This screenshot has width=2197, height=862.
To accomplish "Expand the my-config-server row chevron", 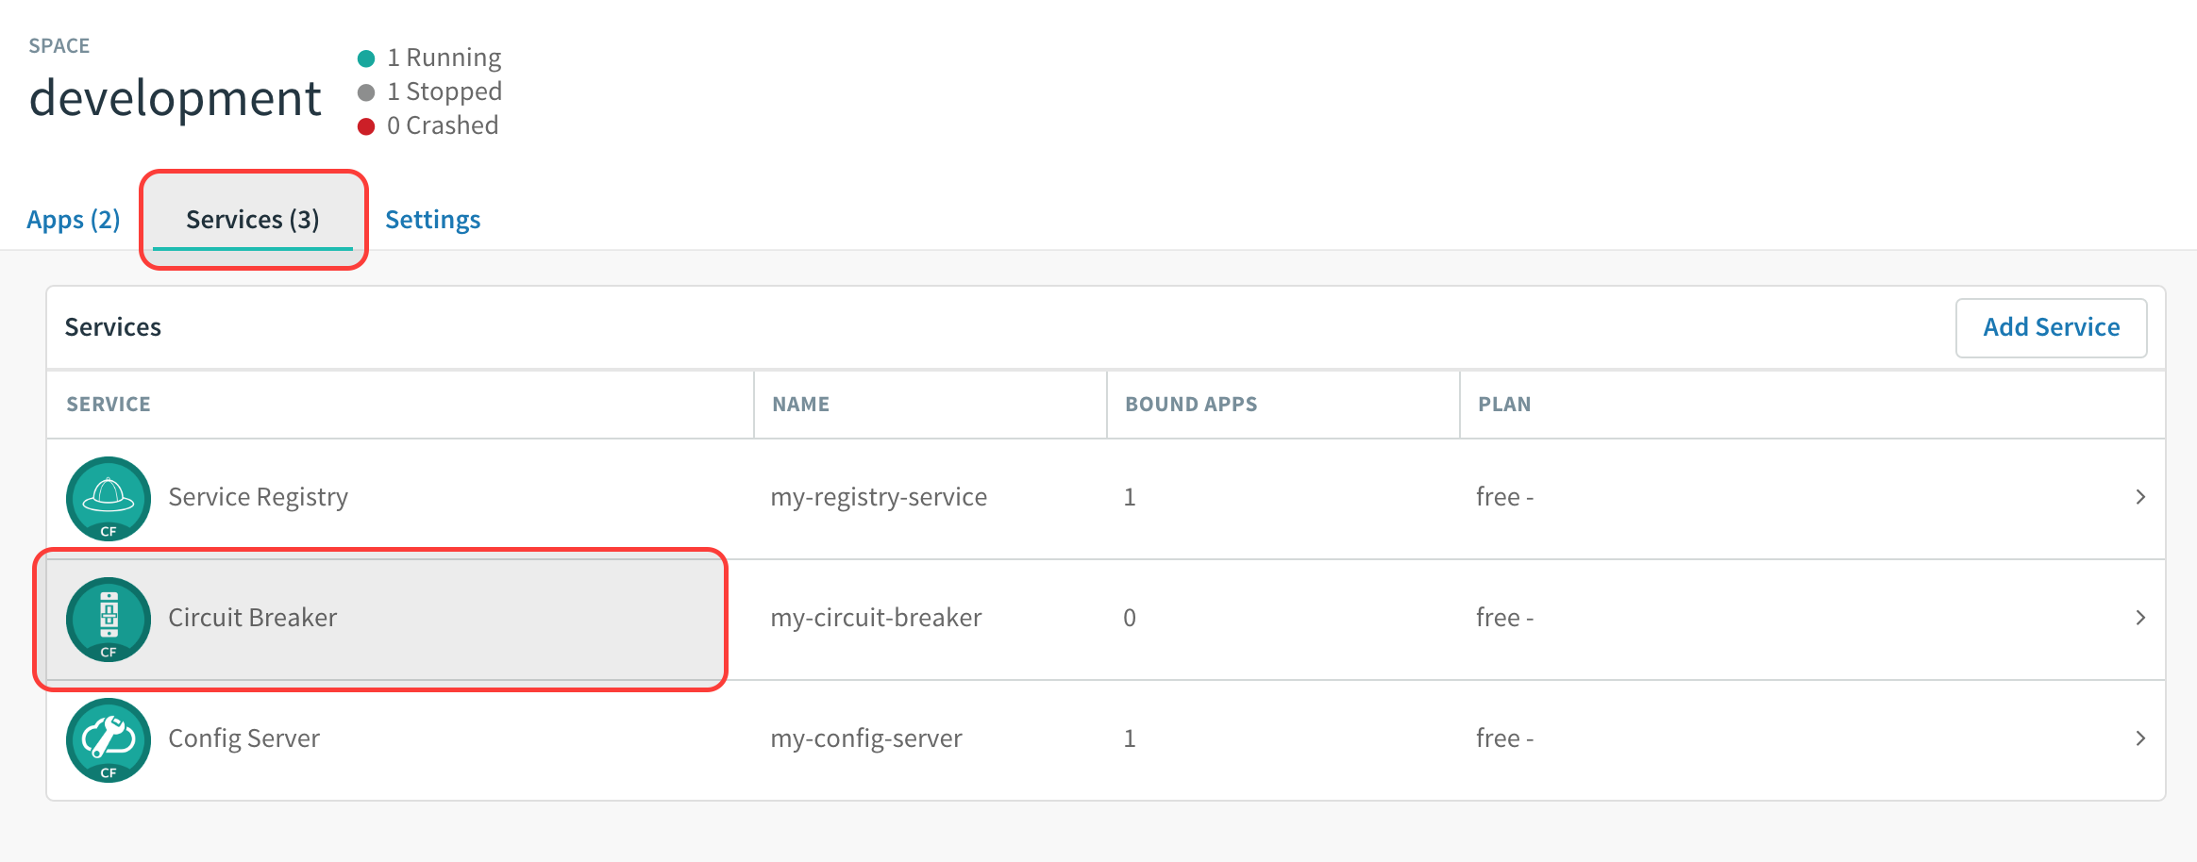I will pos(2140,738).
